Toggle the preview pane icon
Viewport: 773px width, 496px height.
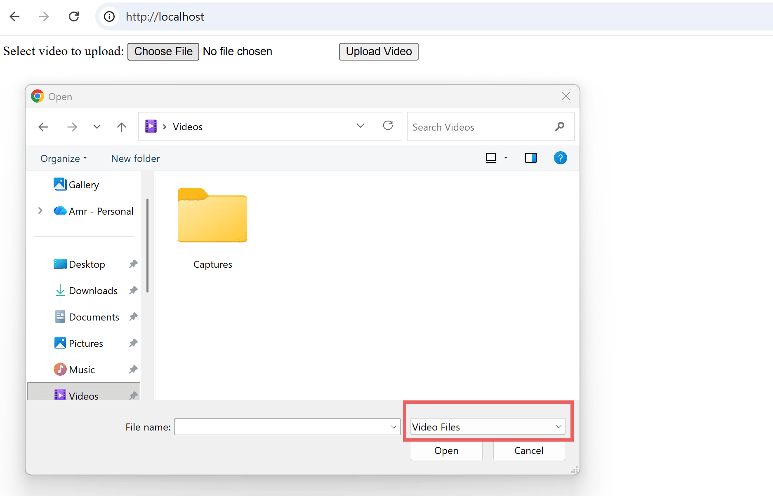pyautogui.click(x=530, y=158)
